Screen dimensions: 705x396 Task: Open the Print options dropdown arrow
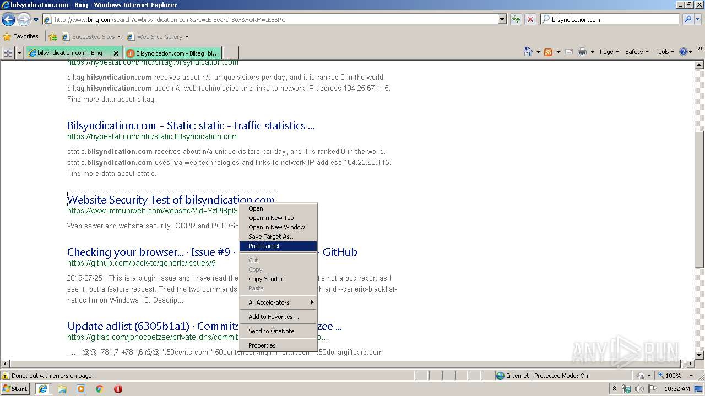592,52
